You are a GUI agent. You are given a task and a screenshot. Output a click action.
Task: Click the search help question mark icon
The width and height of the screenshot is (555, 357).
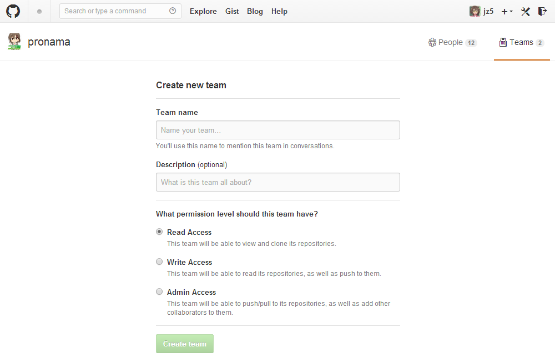(173, 11)
